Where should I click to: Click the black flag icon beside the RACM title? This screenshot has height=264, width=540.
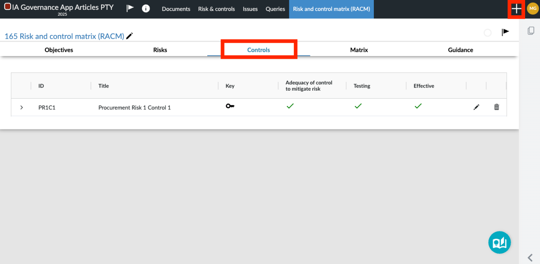[506, 32]
